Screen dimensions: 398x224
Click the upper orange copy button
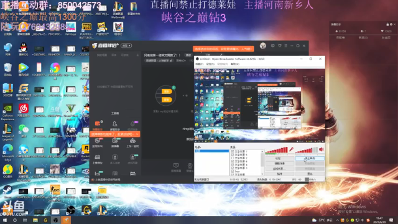tap(167, 91)
